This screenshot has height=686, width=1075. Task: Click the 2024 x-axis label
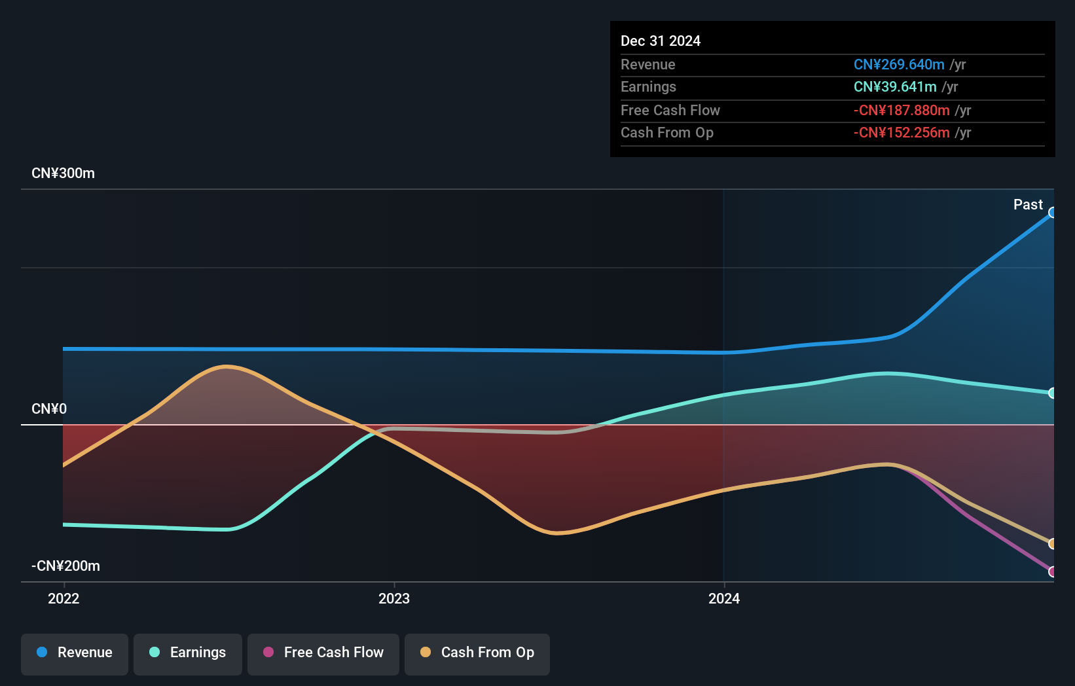click(x=724, y=598)
